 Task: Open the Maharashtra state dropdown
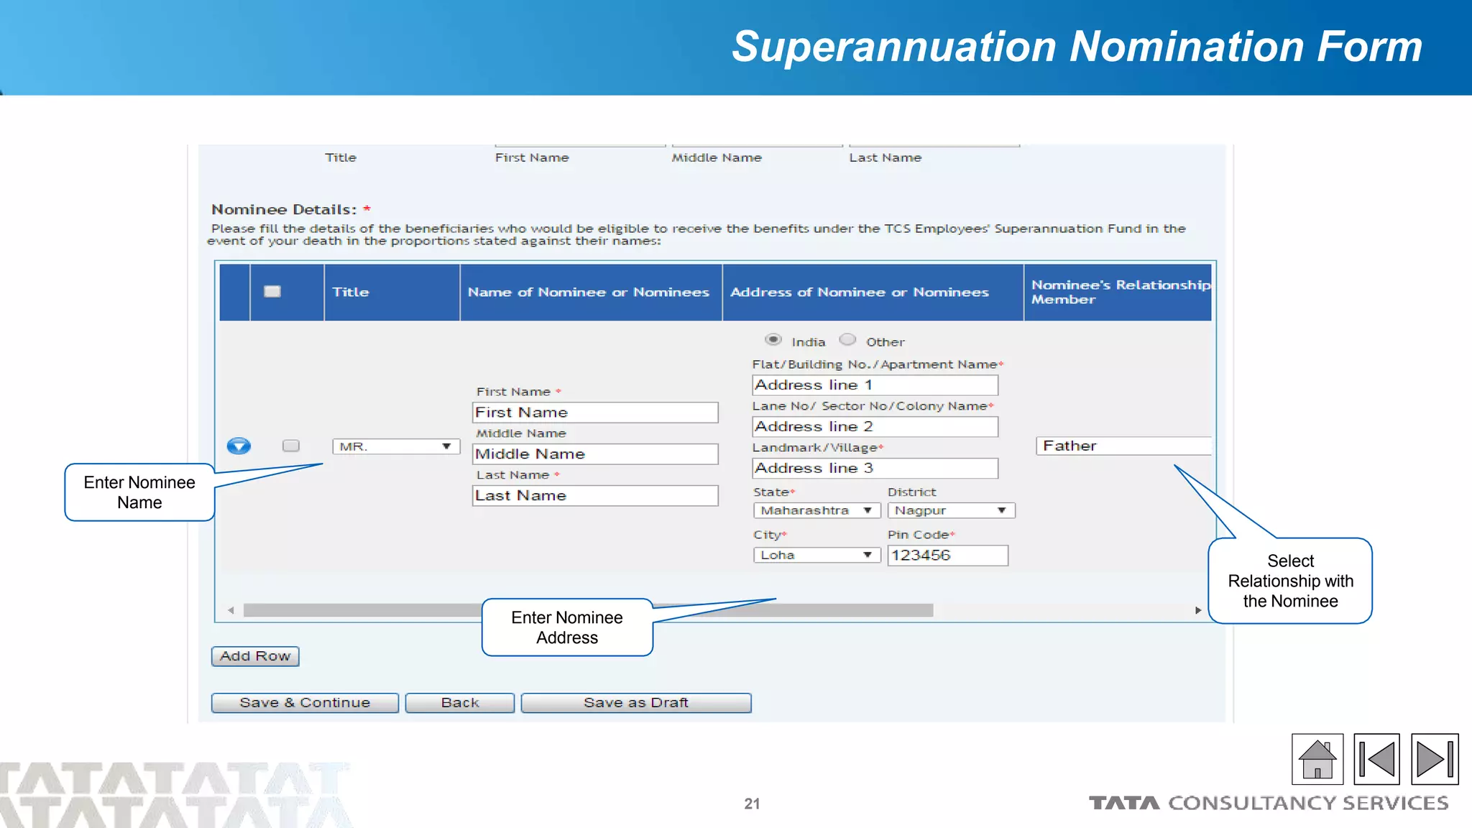(x=816, y=510)
